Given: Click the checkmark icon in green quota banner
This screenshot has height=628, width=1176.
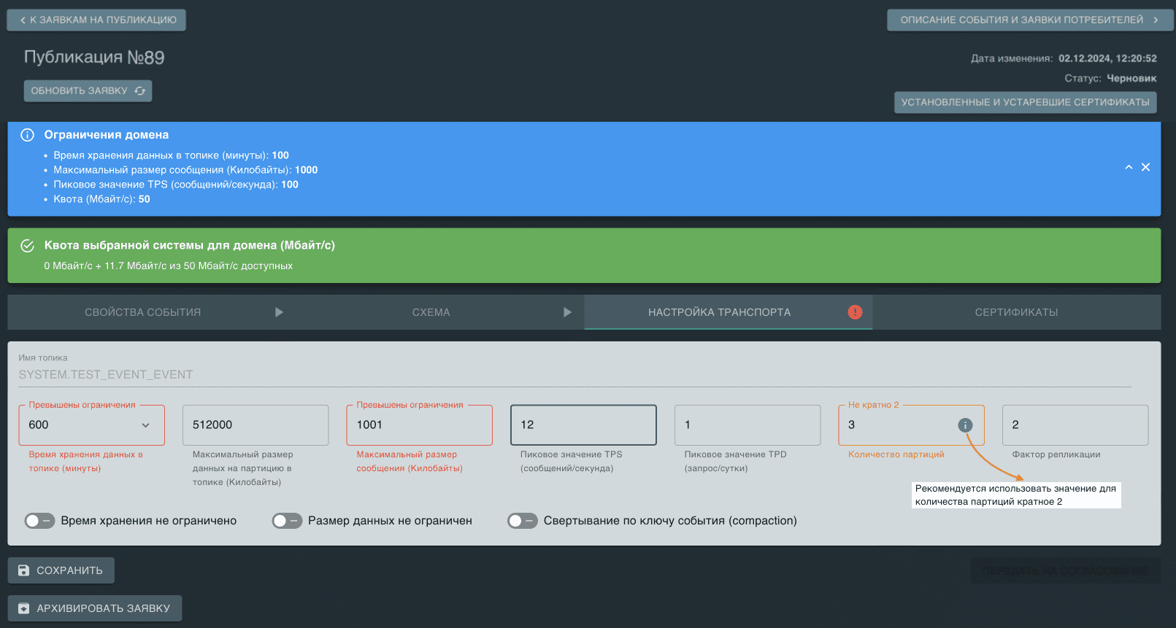Looking at the screenshot, I should tap(28, 246).
